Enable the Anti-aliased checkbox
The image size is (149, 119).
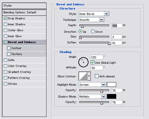[x=97, y=76]
